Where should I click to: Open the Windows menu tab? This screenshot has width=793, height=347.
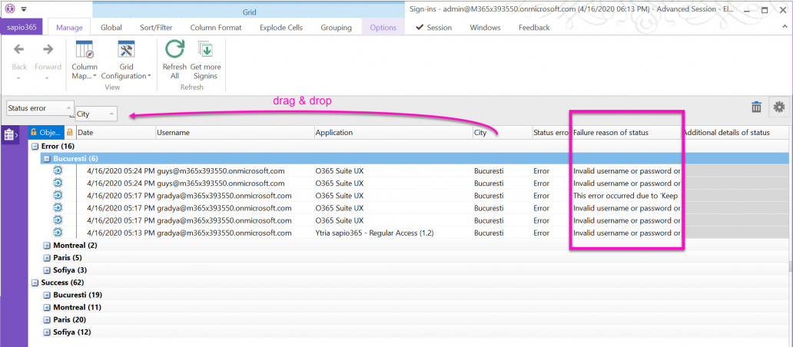485,28
